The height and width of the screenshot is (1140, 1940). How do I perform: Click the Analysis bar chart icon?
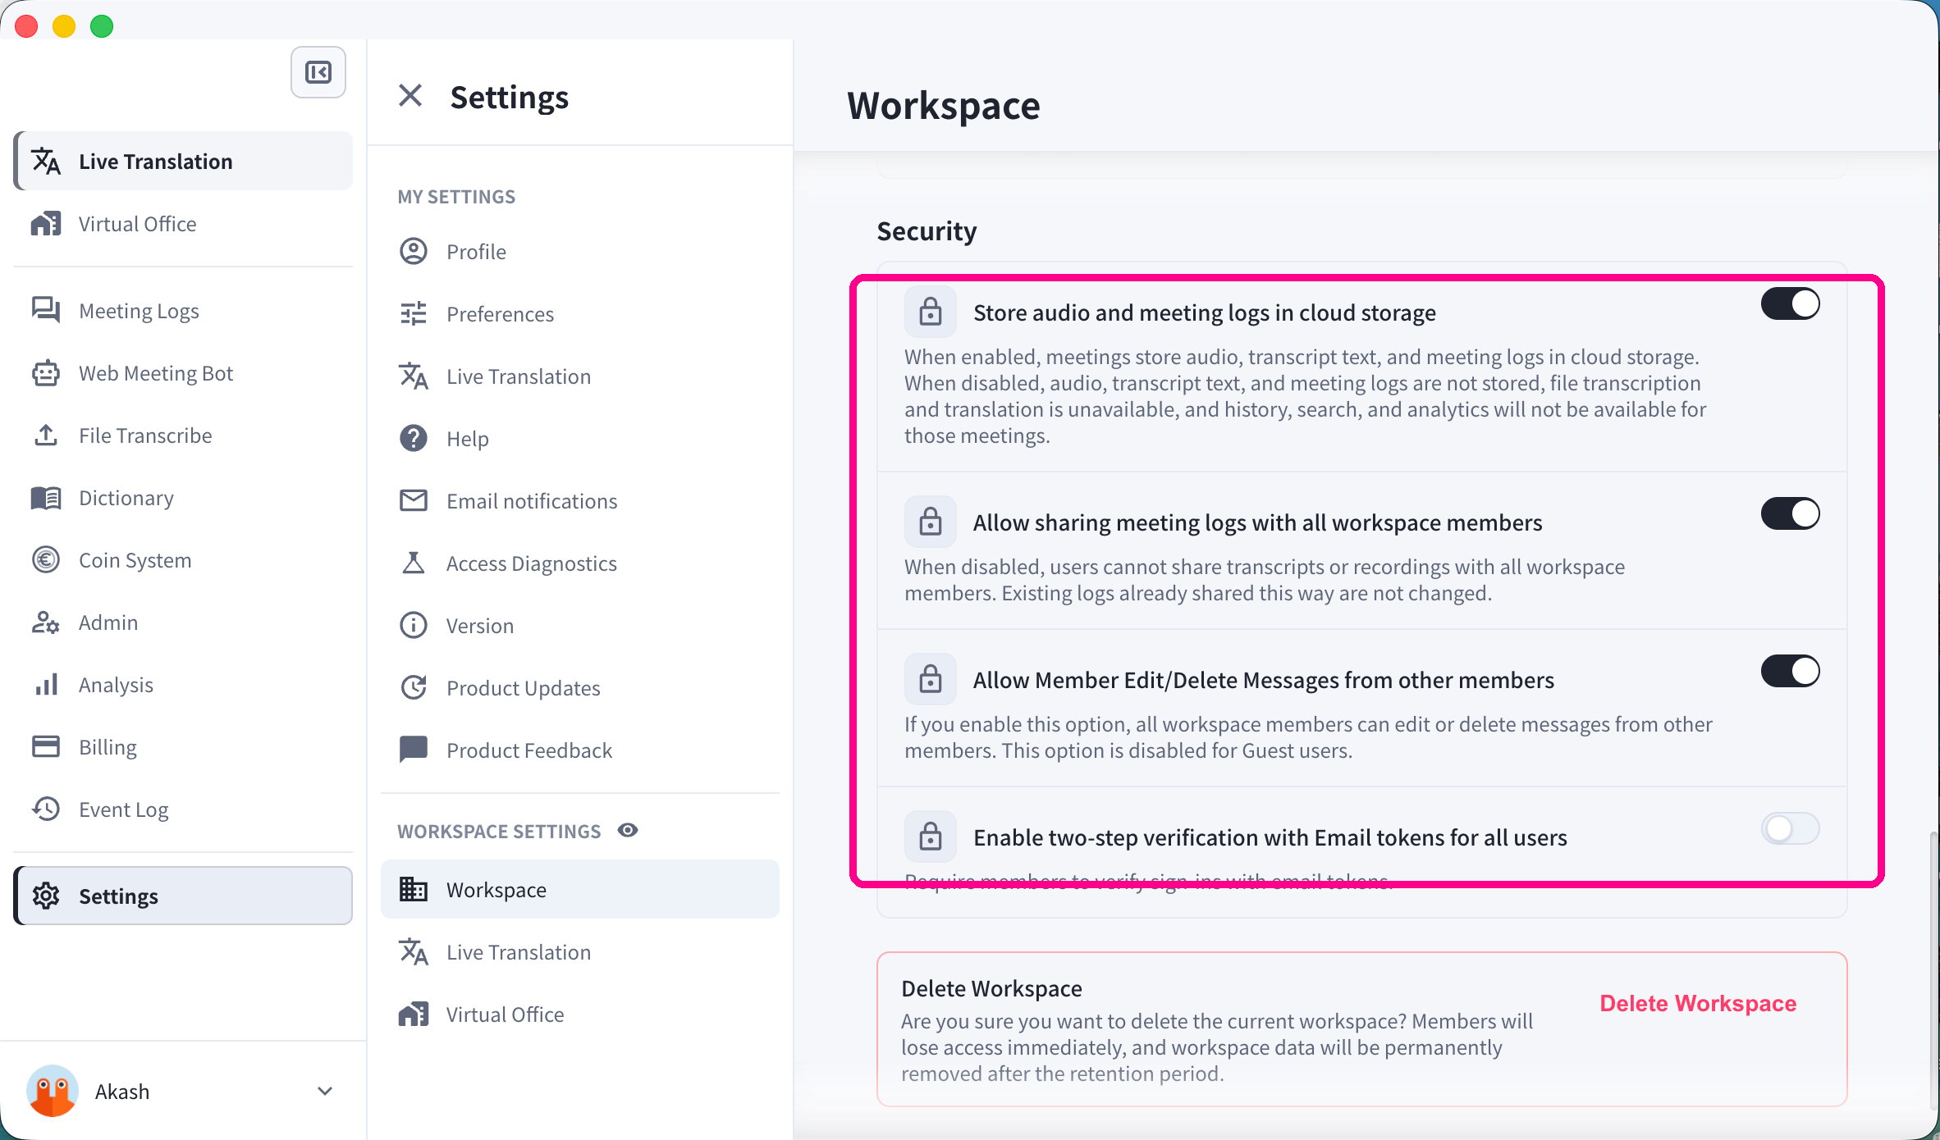click(x=46, y=685)
